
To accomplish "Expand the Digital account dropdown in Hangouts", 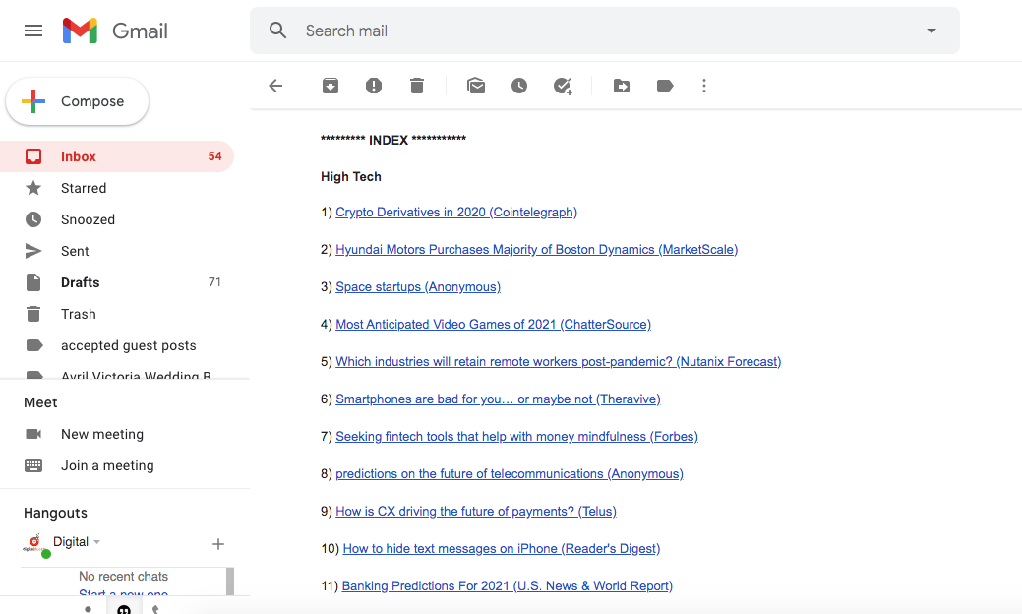I will 97,541.
